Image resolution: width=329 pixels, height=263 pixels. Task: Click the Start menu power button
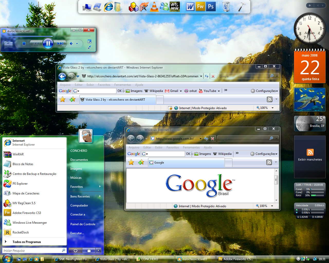click(75, 250)
